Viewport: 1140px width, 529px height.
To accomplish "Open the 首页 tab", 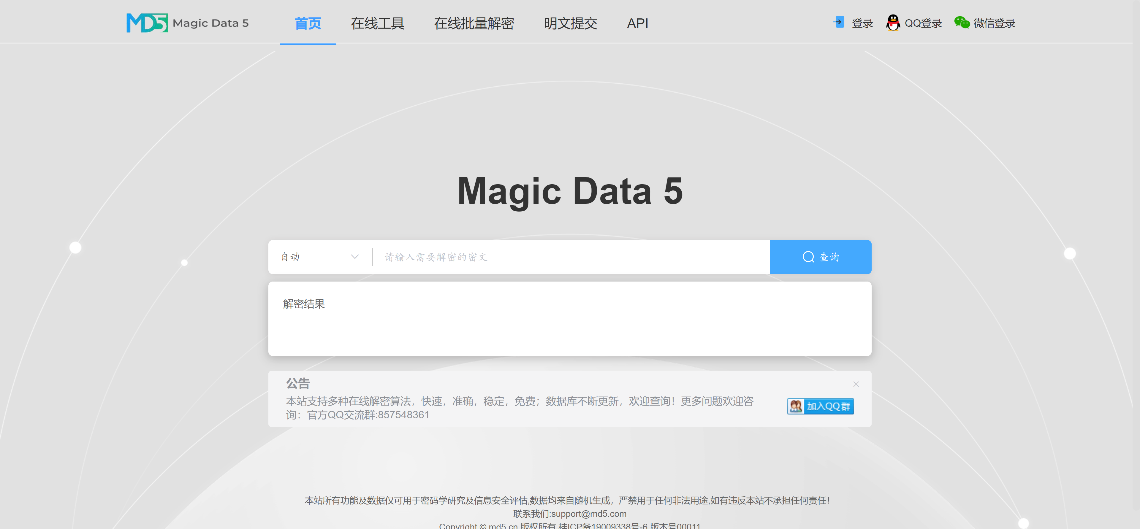I will coord(308,23).
